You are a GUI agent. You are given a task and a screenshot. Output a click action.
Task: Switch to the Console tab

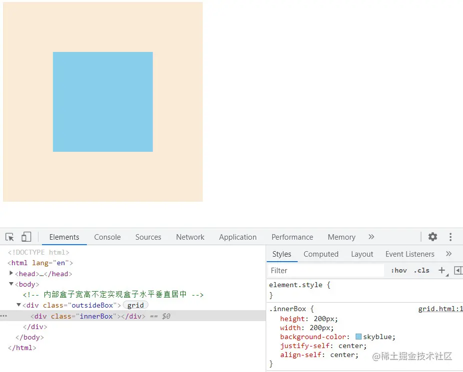coord(107,237)
